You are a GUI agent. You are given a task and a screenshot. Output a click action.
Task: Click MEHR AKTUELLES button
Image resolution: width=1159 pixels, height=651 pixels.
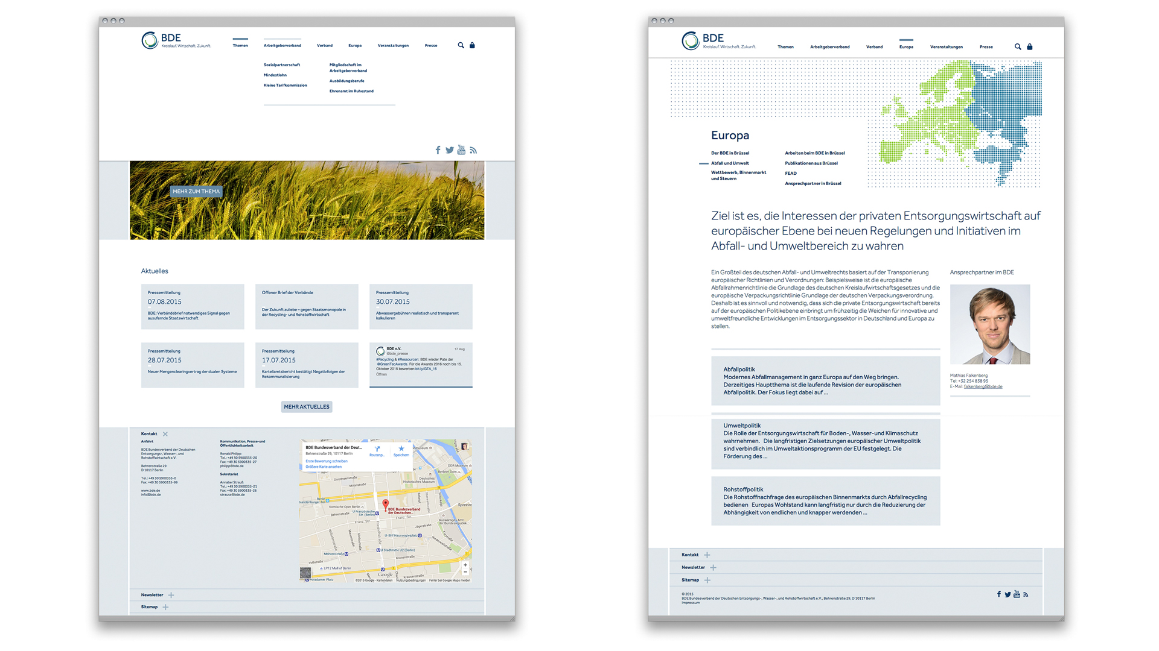point(307,407)
